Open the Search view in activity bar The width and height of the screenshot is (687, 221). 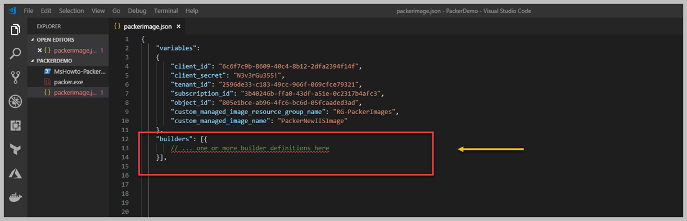click(x=15, y=54)
